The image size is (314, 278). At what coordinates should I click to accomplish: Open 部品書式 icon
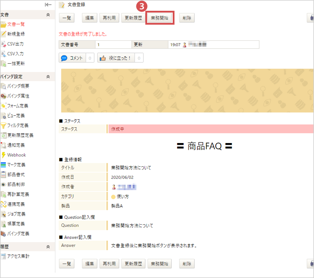click(3, 175)
